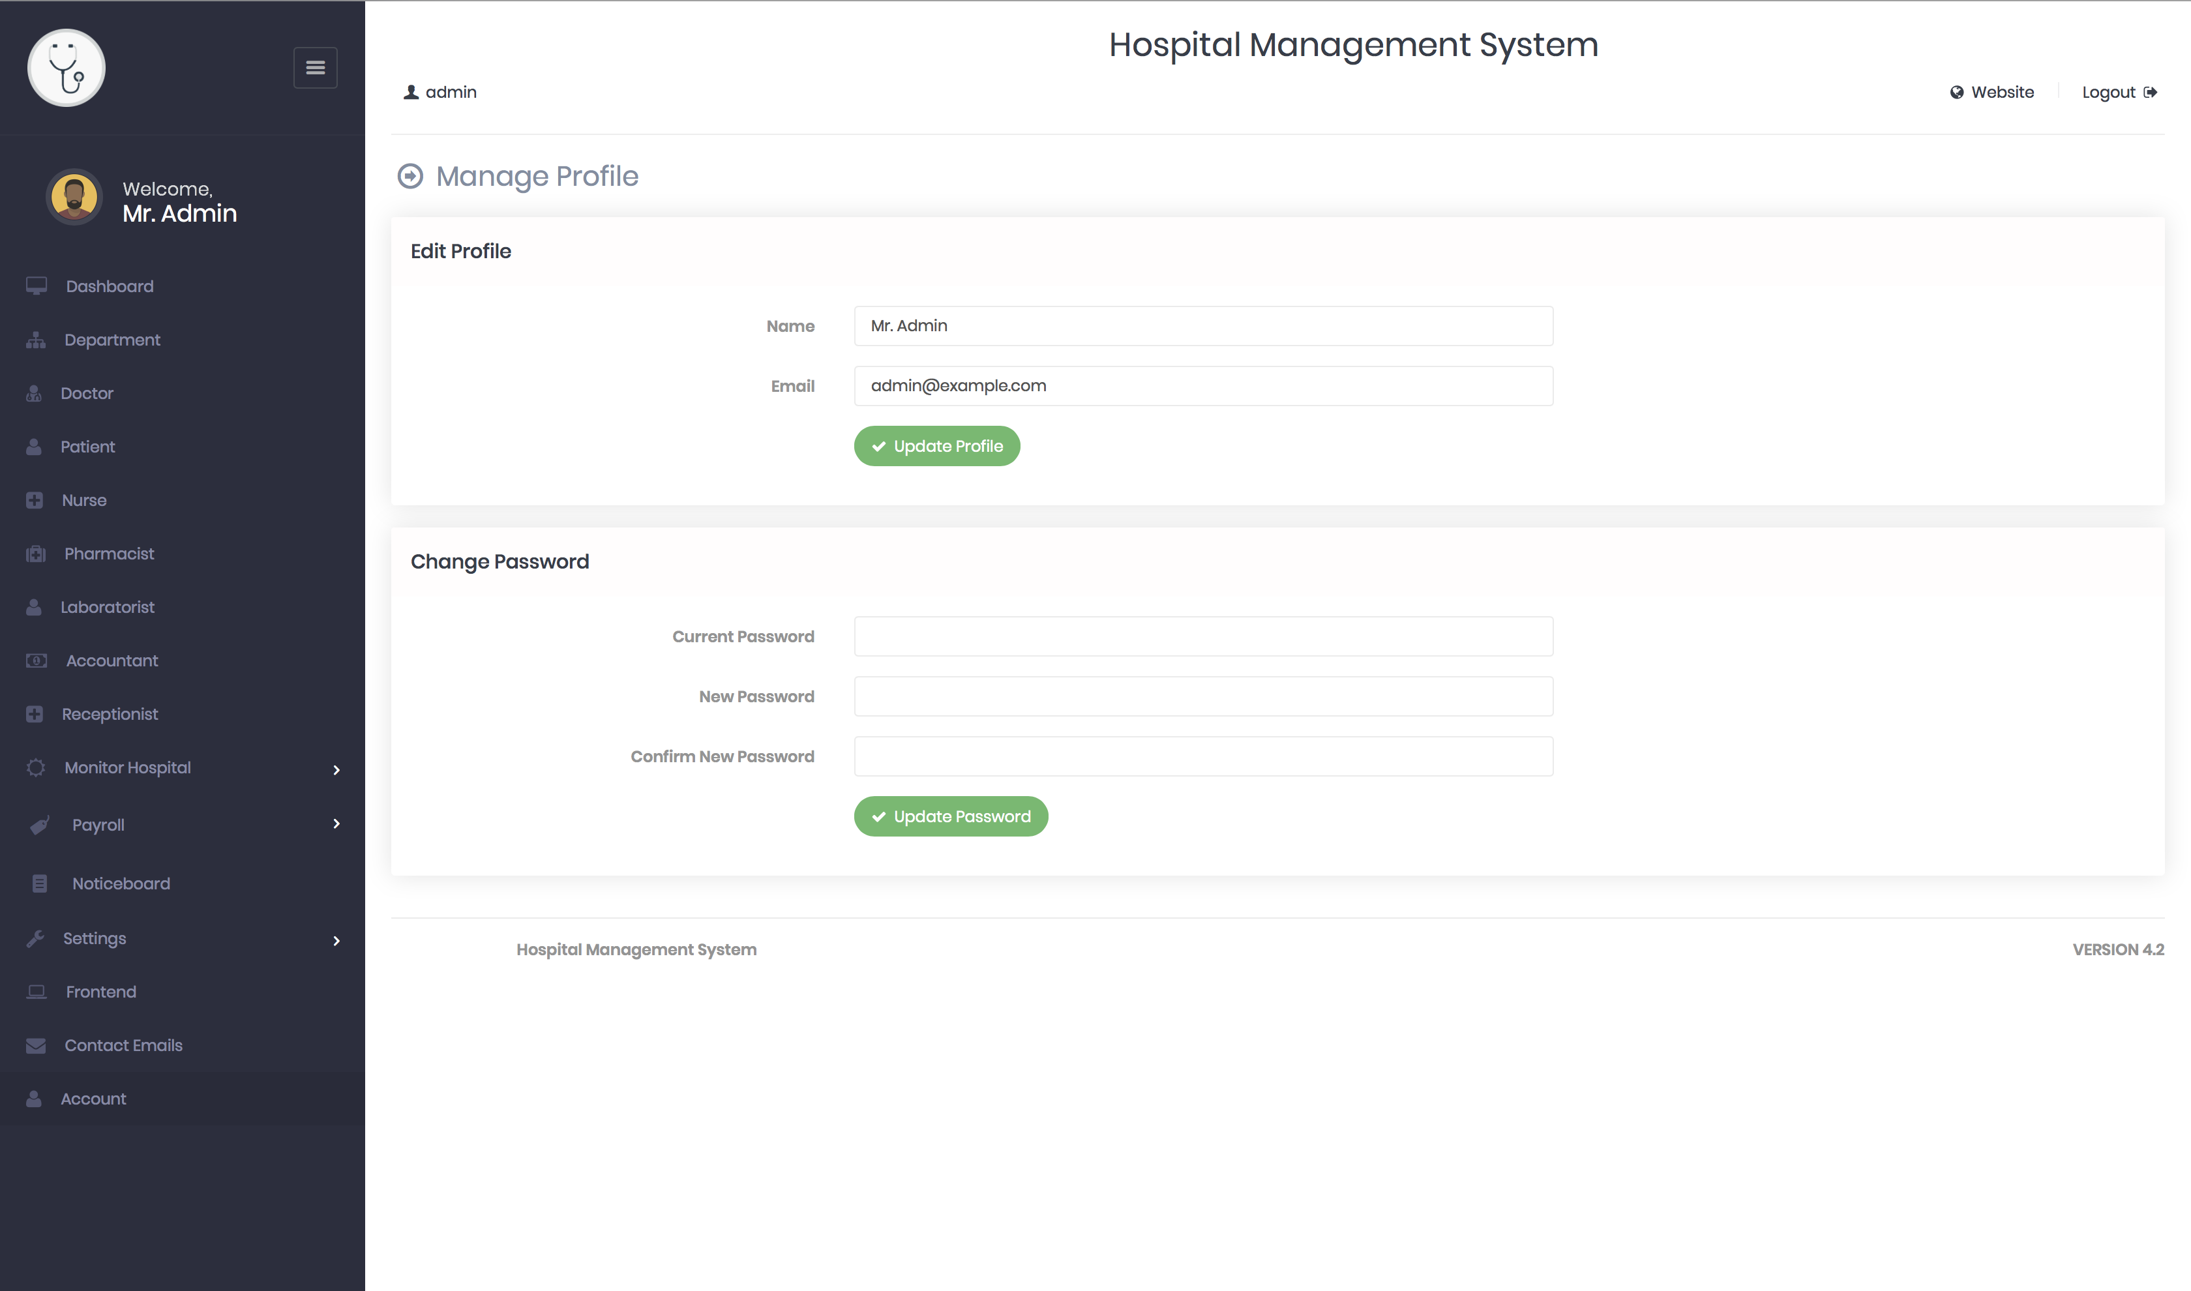The width and height of the screenshot is (2191, 1291).
Task: Click the Payroll tag icon
Action: (x=40, y=825)
